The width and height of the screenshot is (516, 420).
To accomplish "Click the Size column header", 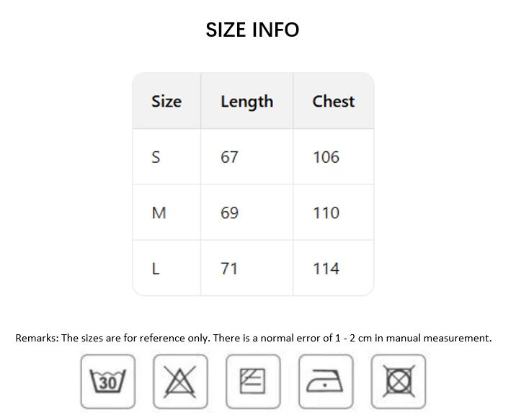I will coord(166,102).
